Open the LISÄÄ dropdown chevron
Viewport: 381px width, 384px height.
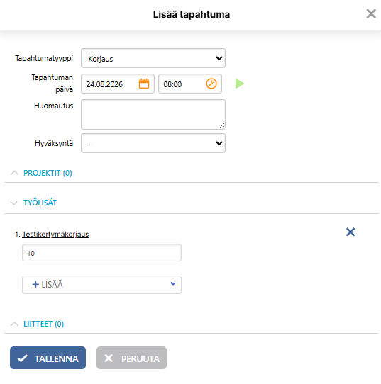(x=173, y=283)
